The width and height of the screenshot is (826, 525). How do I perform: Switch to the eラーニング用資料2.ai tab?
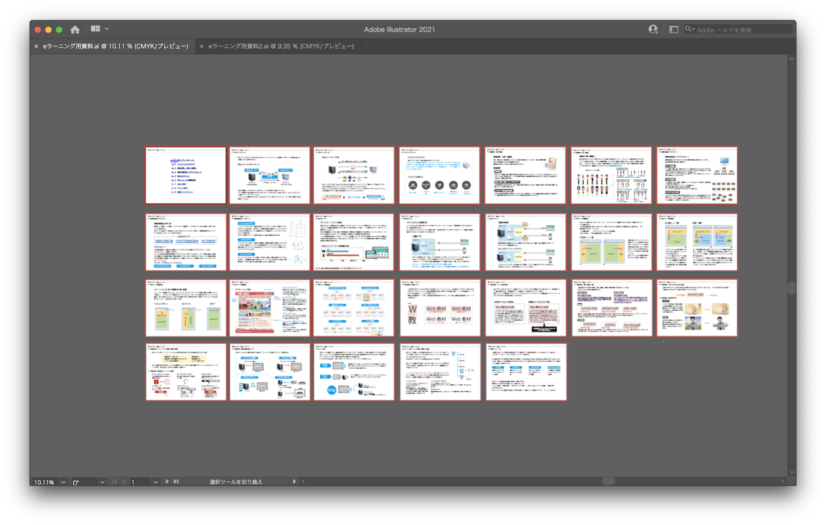coord(281,47)
